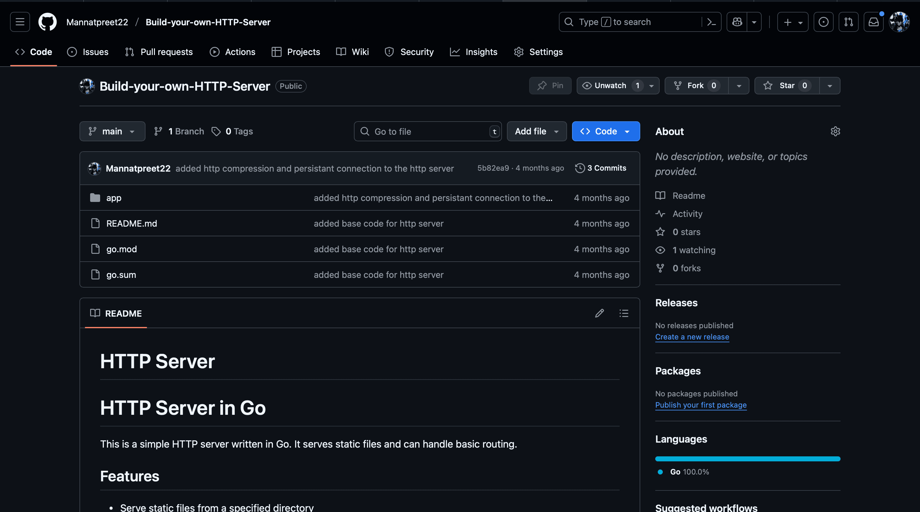920x512 pixels.
Task: Click the README.md file icon
Action: (95, 223)
